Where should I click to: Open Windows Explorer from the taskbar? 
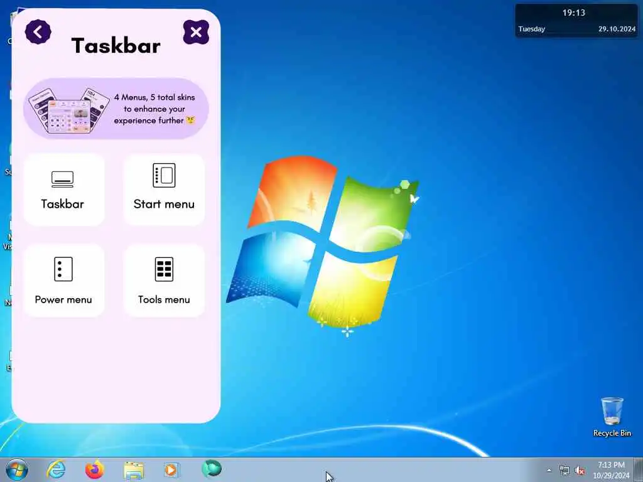click(x=134, y=470)
